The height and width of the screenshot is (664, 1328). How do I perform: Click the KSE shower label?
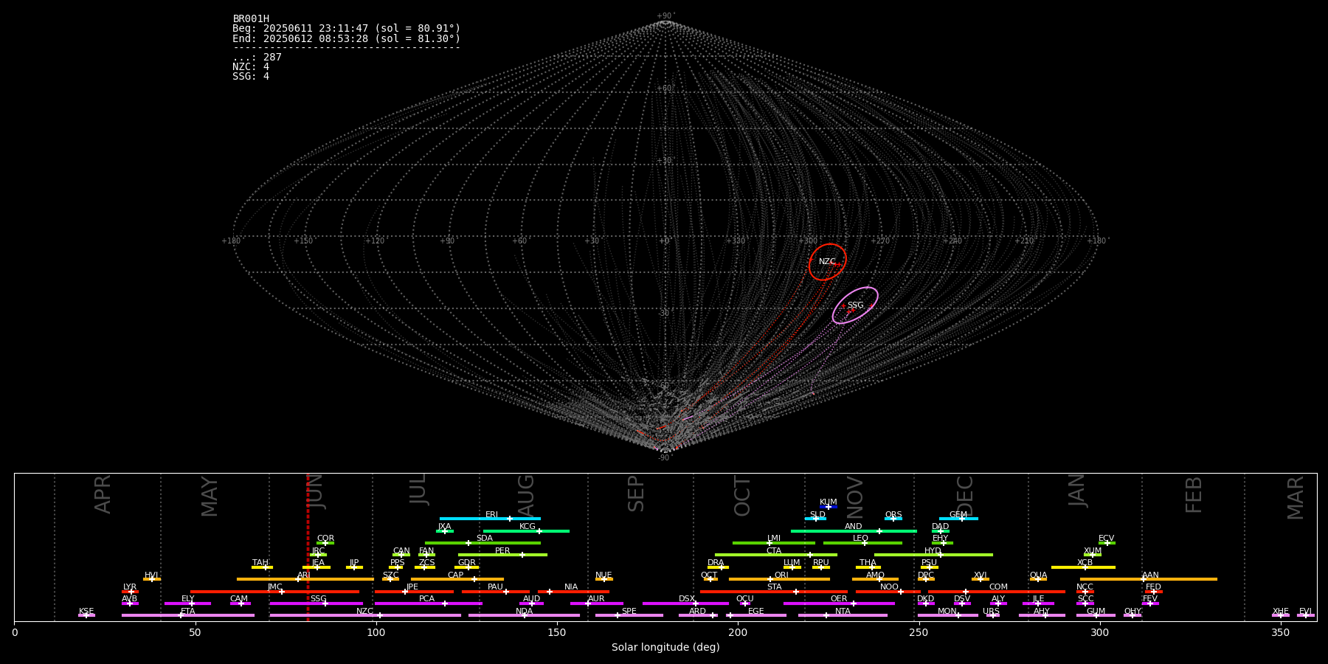(x=86, y=612)
